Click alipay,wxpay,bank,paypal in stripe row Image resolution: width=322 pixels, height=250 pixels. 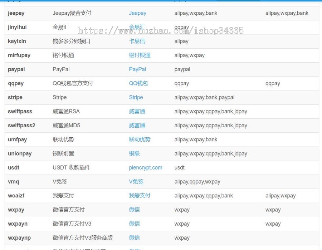[x=204, y=97]
